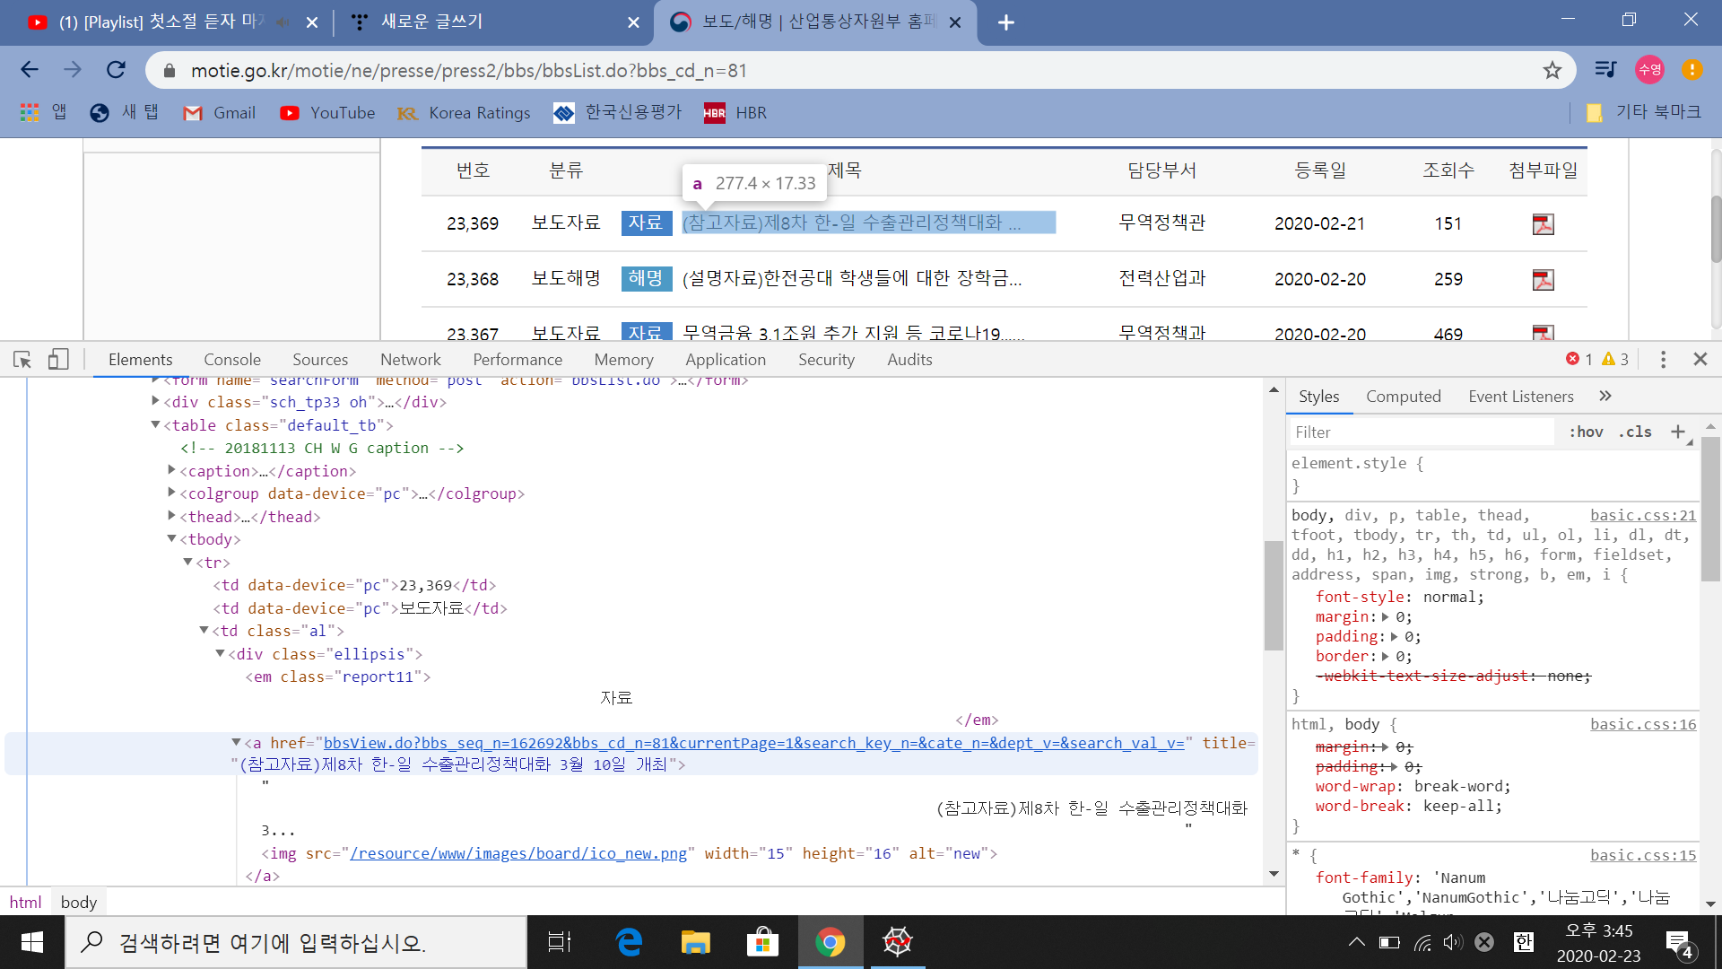Switch to the Console tab
The width and height of the screenshot is (1722, 969).
coord(232,360)
